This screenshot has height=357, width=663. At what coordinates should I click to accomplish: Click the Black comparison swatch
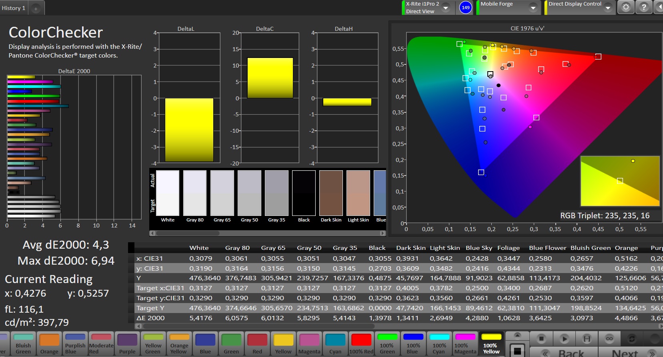[x=304, y=193]
